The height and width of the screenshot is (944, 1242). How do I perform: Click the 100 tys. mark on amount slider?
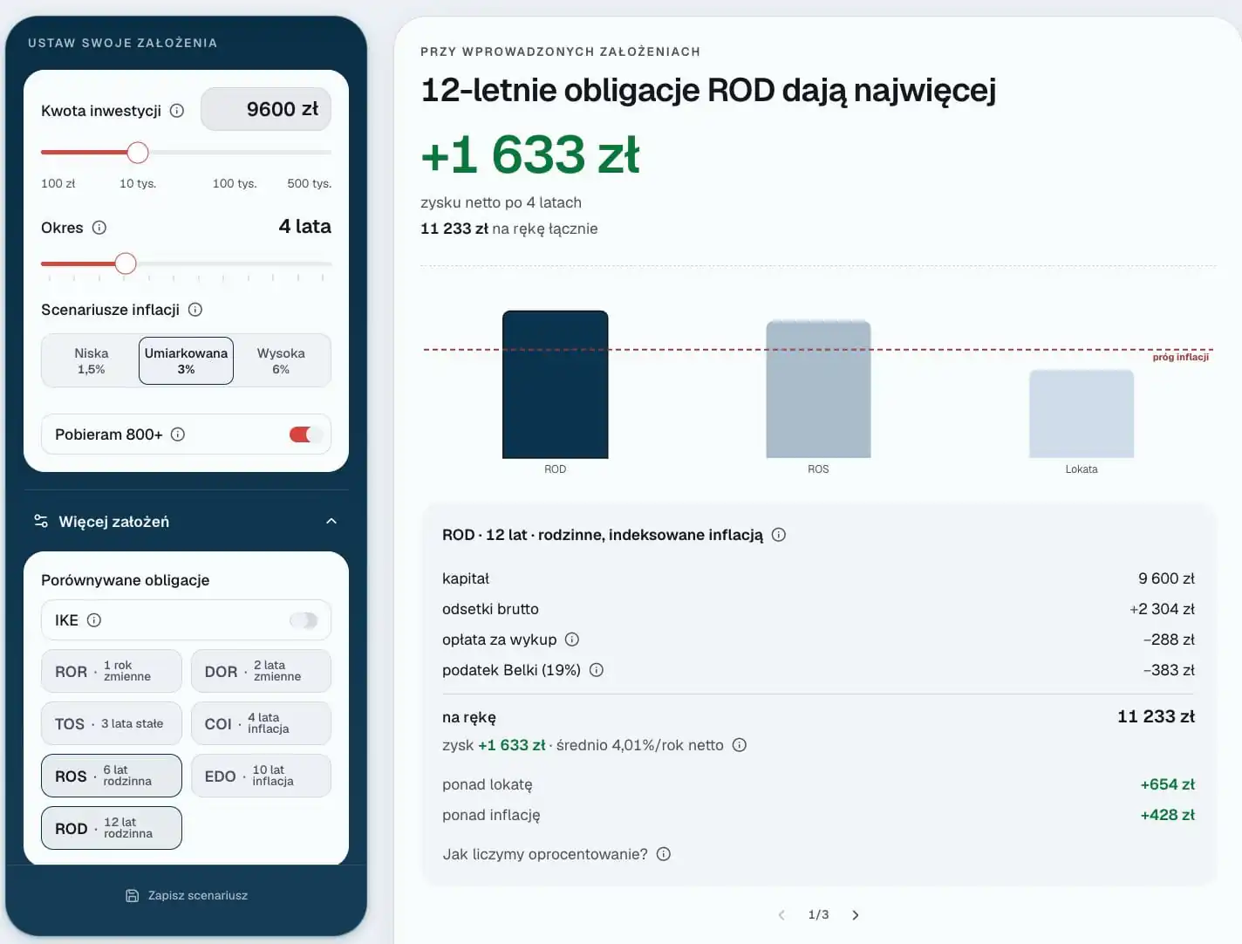coord(235,183)
